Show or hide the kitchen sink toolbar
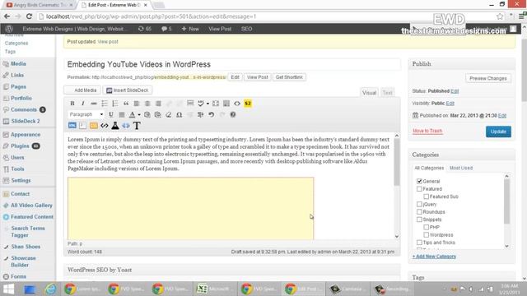The height and width of the screenshot is (296, 527). (x=226, y=104)
